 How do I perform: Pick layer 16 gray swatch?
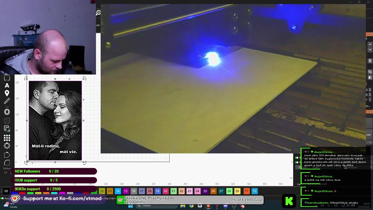(133, 191)
